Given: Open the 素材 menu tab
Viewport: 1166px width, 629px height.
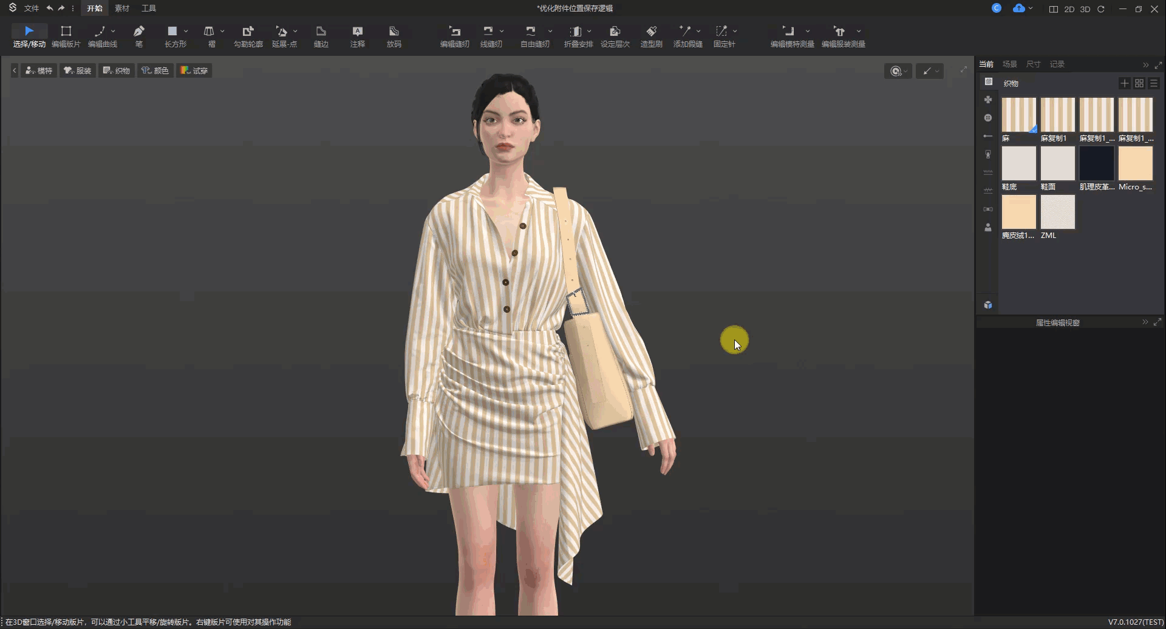Looking at the screenshot, I should [x=122, y=8].
